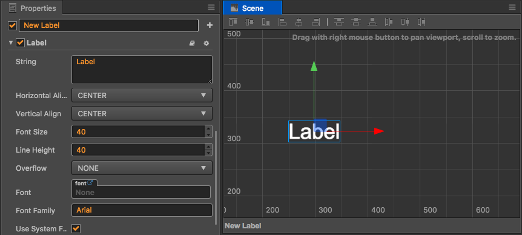Image resolution: width=522 pixels, height=235 pixels.
Task: Click the Font Family input field
Action: [x=142, y=210]
